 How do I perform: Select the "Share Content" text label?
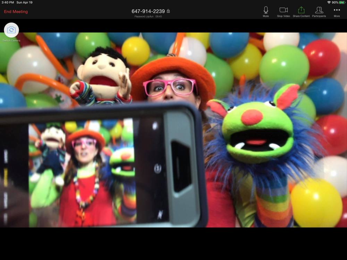[301, 16]
